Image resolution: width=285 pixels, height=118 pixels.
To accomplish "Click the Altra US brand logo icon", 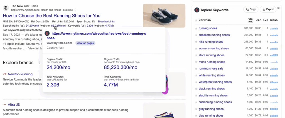I will coord(4,105).
